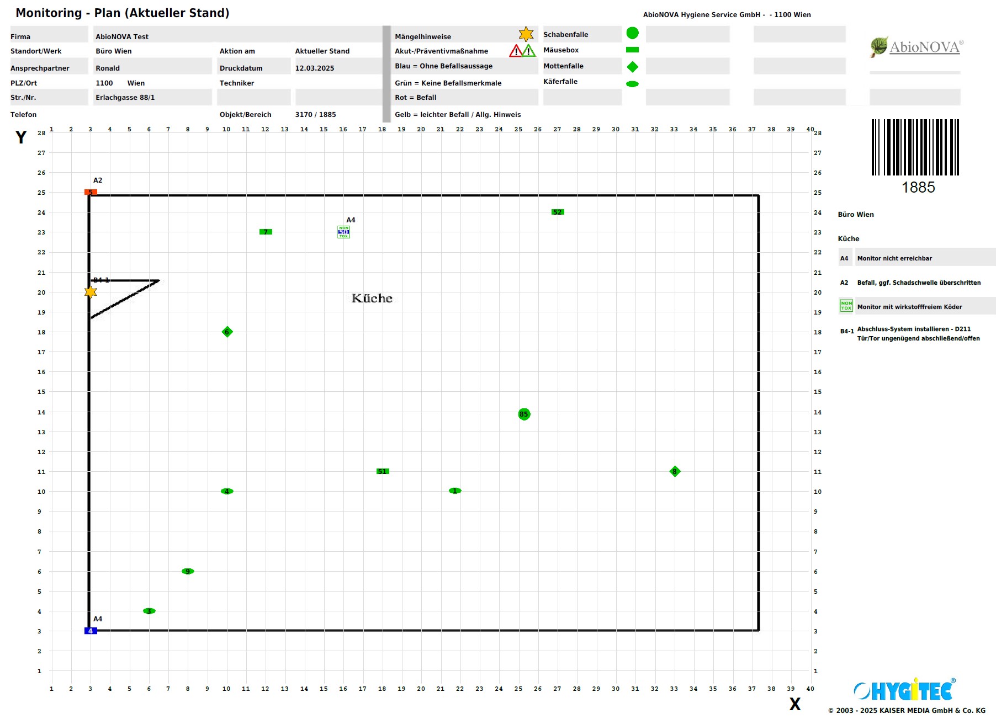Click the yellow star marker on the floor plan

coord(91,292)
